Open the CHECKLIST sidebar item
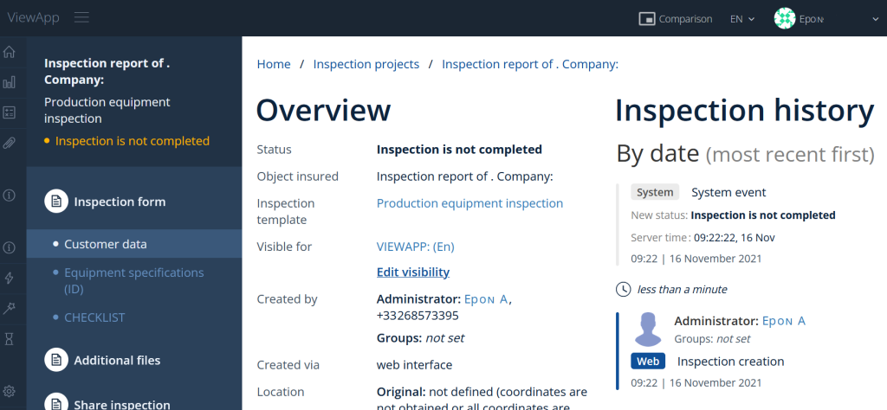The image size is (887, 410). pos(94,317)
